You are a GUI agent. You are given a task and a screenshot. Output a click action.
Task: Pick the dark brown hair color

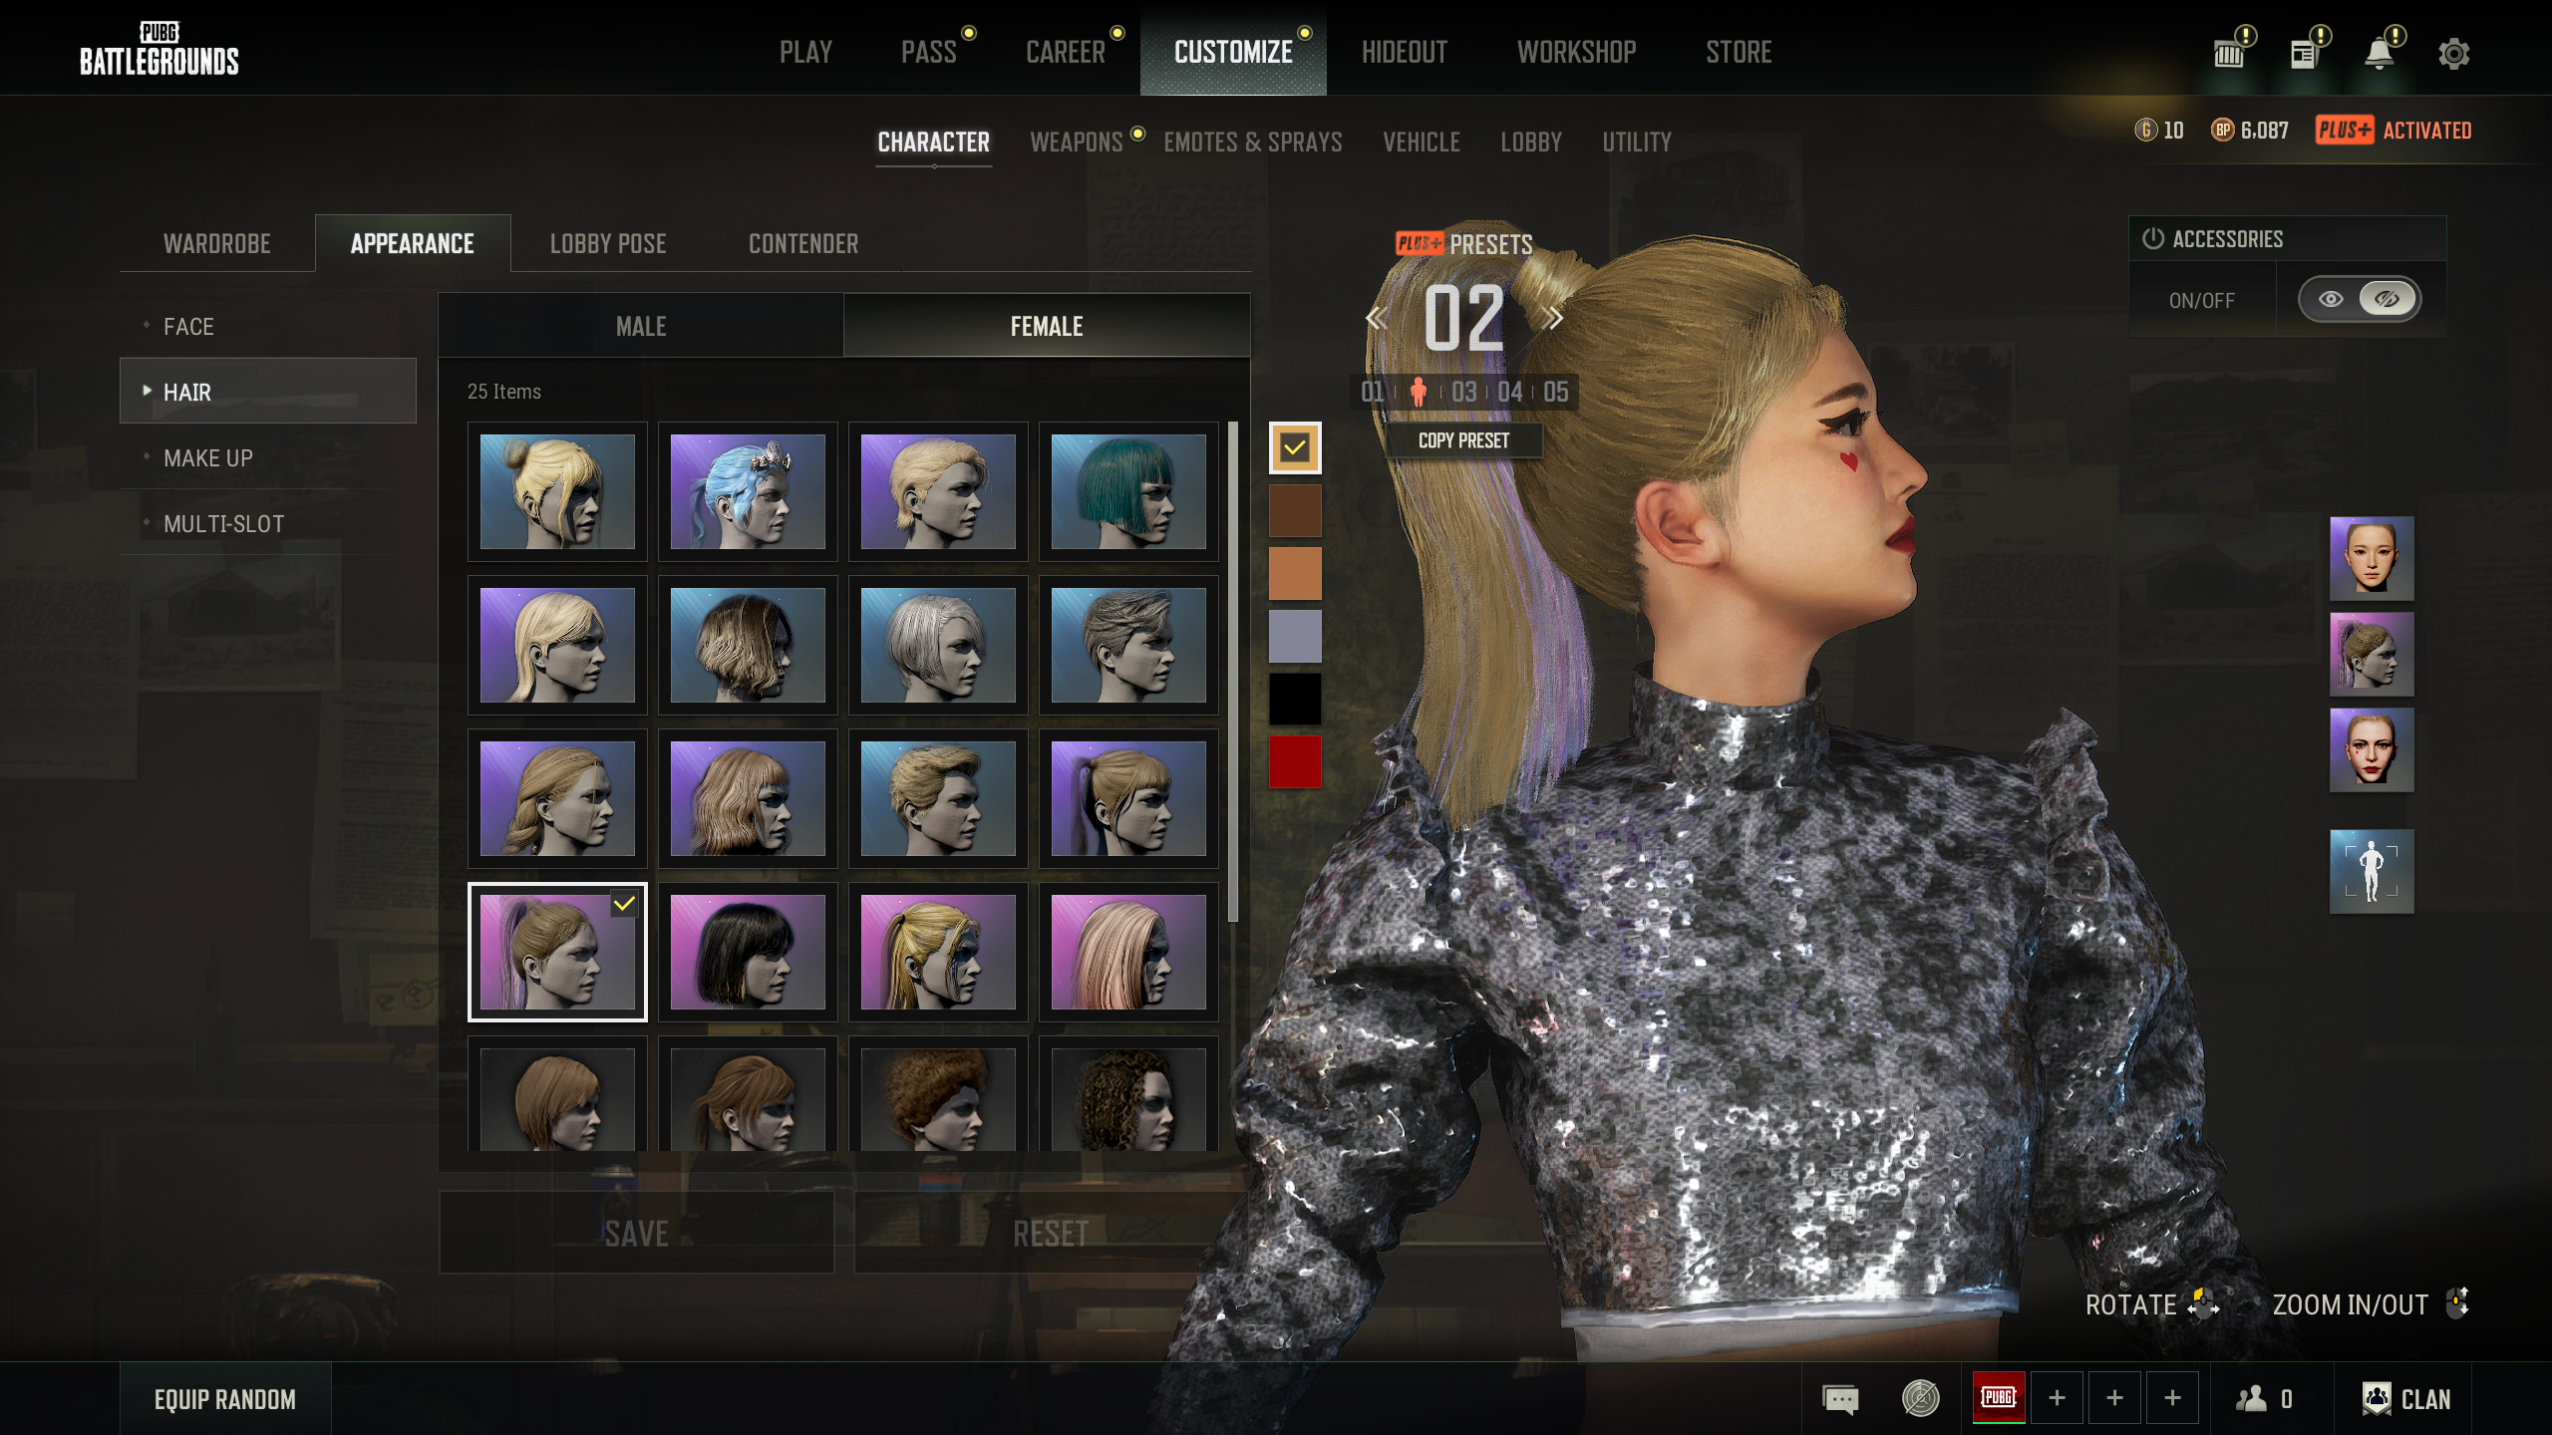pyautogui.click(x=1295, y=510)
